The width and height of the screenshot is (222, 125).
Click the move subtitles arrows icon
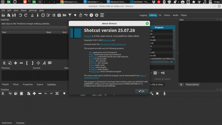[x=38, y=63]
